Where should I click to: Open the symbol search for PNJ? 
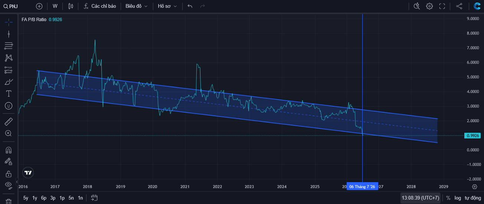pyautogui.click(x=11, y=6)
